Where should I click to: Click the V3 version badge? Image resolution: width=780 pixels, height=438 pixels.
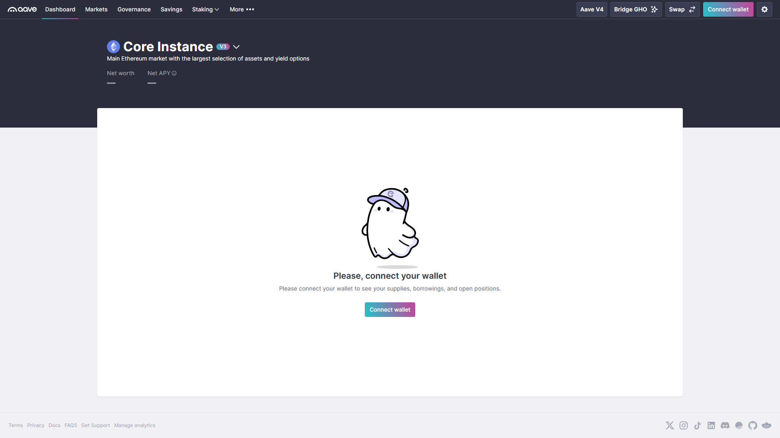[x=223, y=47]
